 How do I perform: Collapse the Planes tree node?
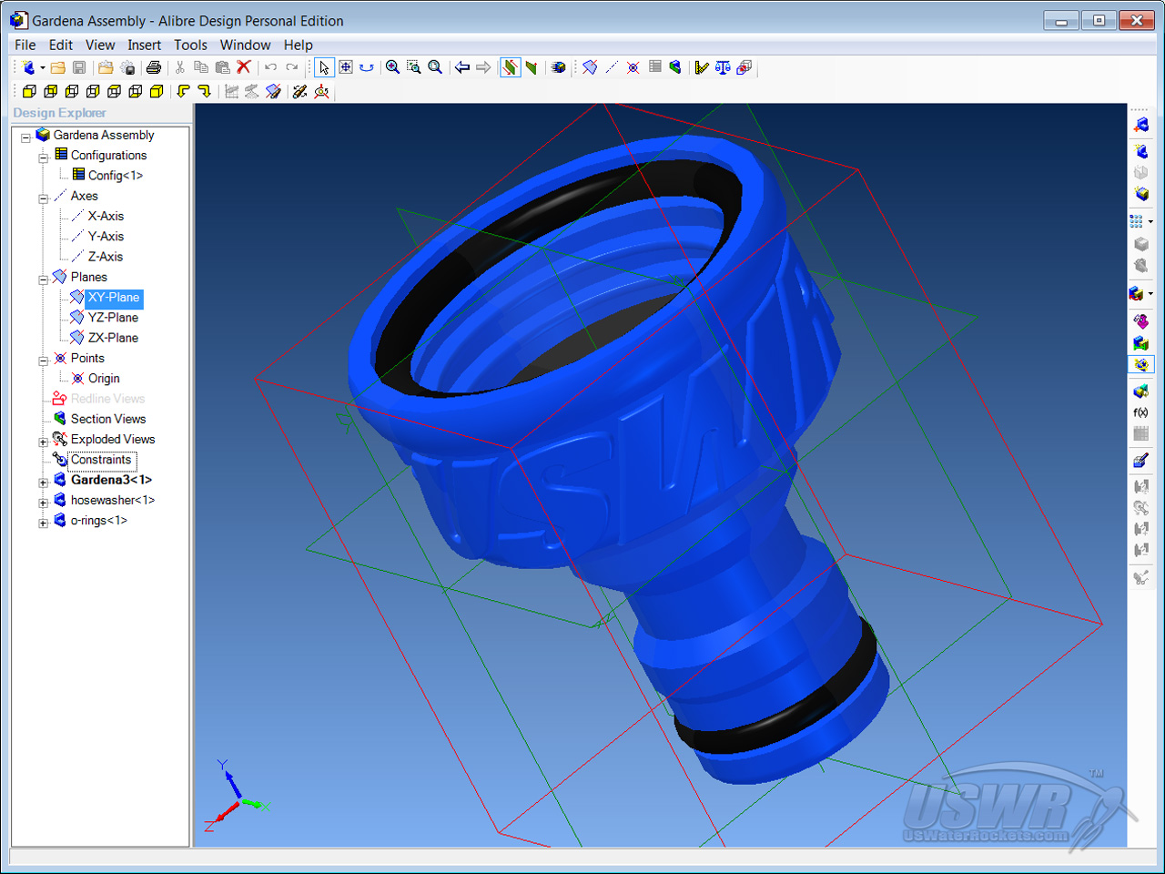click(43, 279)
